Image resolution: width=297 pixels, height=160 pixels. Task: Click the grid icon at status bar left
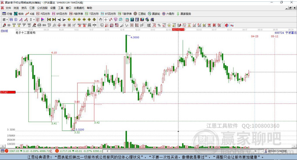[x=2, y=151]
